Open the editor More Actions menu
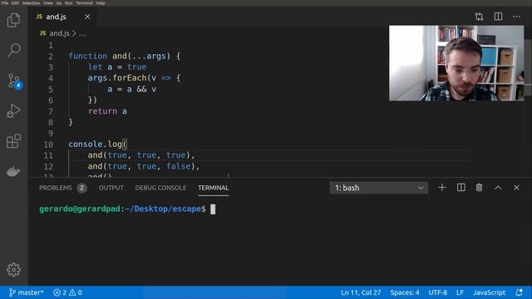Viewport: 532px width, 299px height. (516, 17)
